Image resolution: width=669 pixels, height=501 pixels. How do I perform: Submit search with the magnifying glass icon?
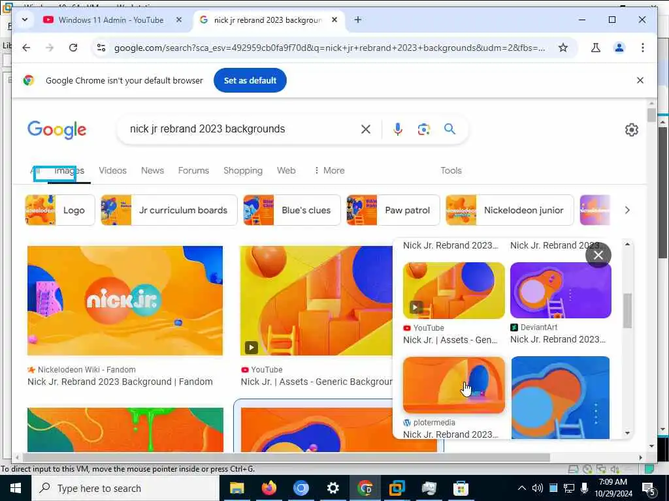click(449, 129)
